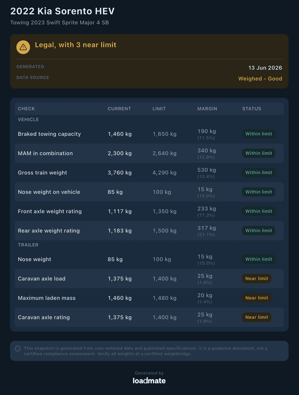This screenshot has width=299, height=395.
Task: Click current value '1,117 kg' for Front axle
Action: 120,211
